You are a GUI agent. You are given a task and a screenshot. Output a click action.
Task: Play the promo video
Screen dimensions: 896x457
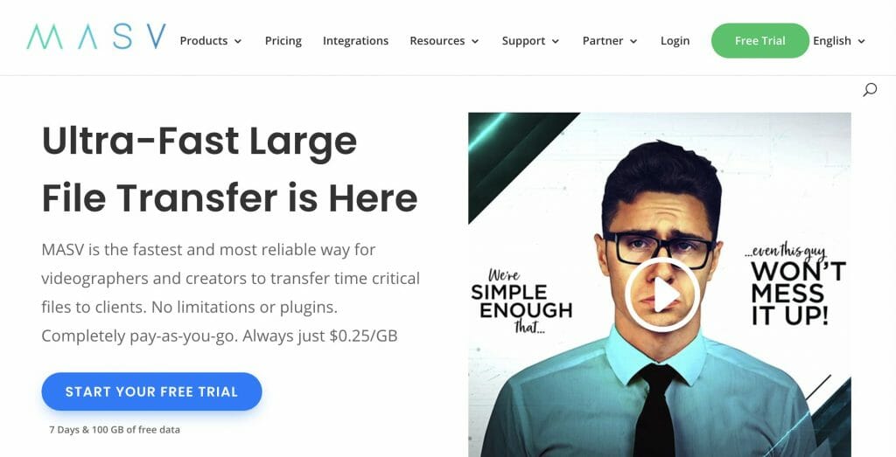tap(661, 294)
